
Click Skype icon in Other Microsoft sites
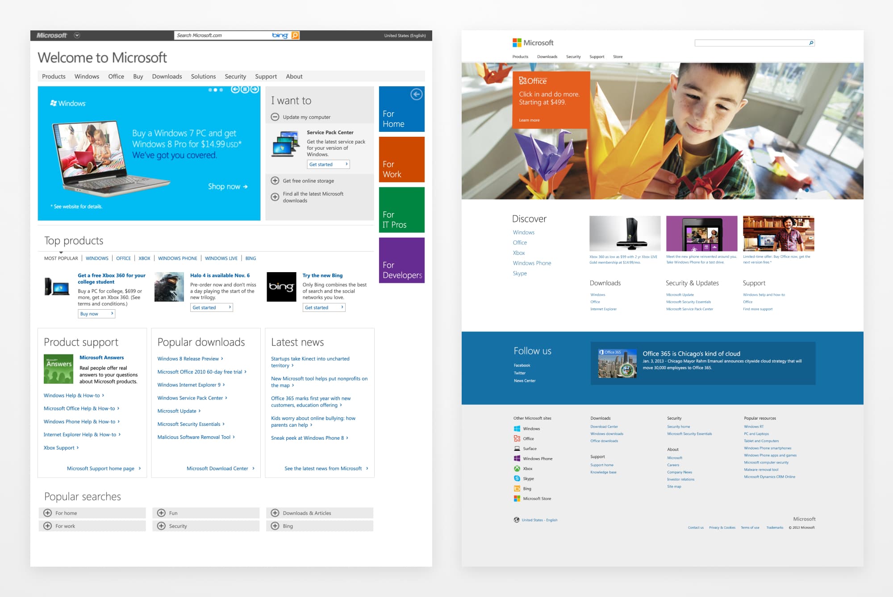pos(517,479)
